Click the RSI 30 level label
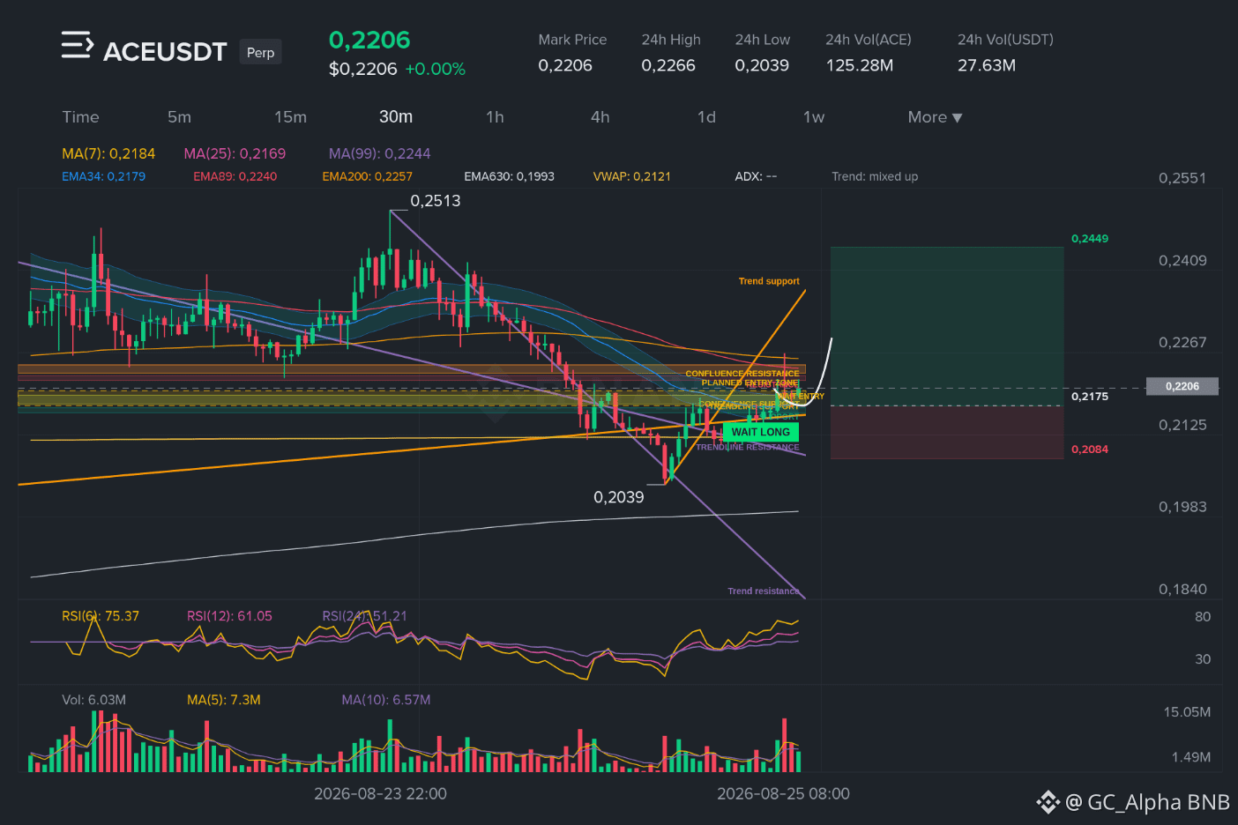 point(1203,659)
